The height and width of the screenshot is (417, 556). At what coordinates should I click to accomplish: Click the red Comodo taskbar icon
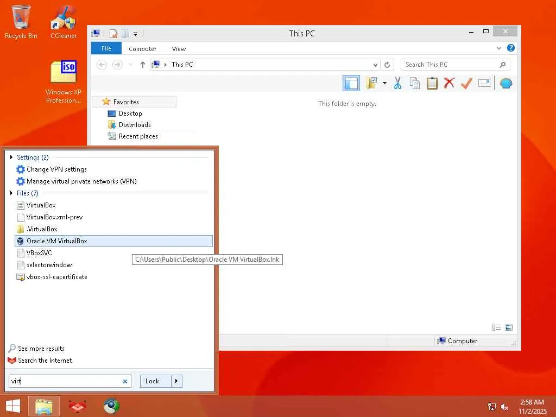tap(77, 406)
